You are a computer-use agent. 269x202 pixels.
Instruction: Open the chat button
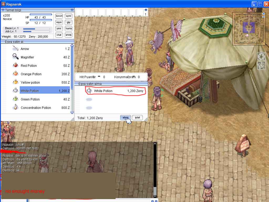tap(59, 35)
